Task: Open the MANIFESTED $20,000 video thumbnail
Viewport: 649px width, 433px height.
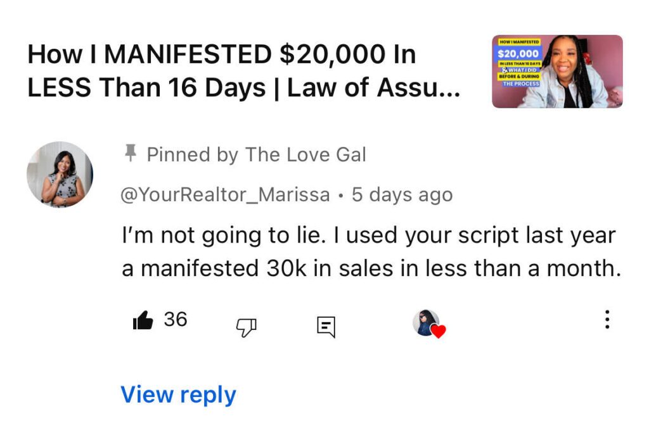Action: coord(557,72)
